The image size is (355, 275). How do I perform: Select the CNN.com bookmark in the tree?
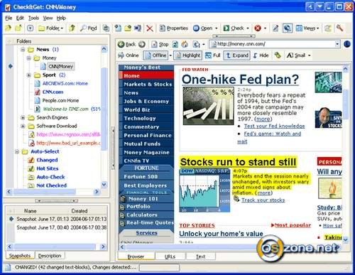coord(53,92)
